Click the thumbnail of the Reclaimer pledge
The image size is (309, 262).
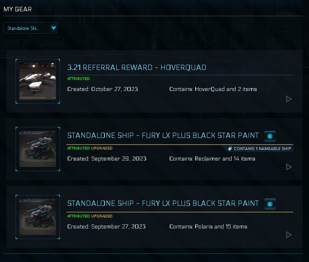(38, 149)
